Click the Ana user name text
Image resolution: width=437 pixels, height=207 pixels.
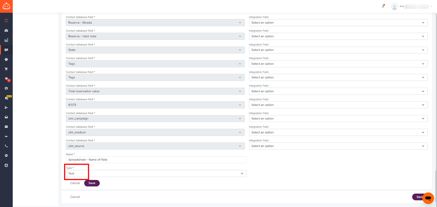401,6
